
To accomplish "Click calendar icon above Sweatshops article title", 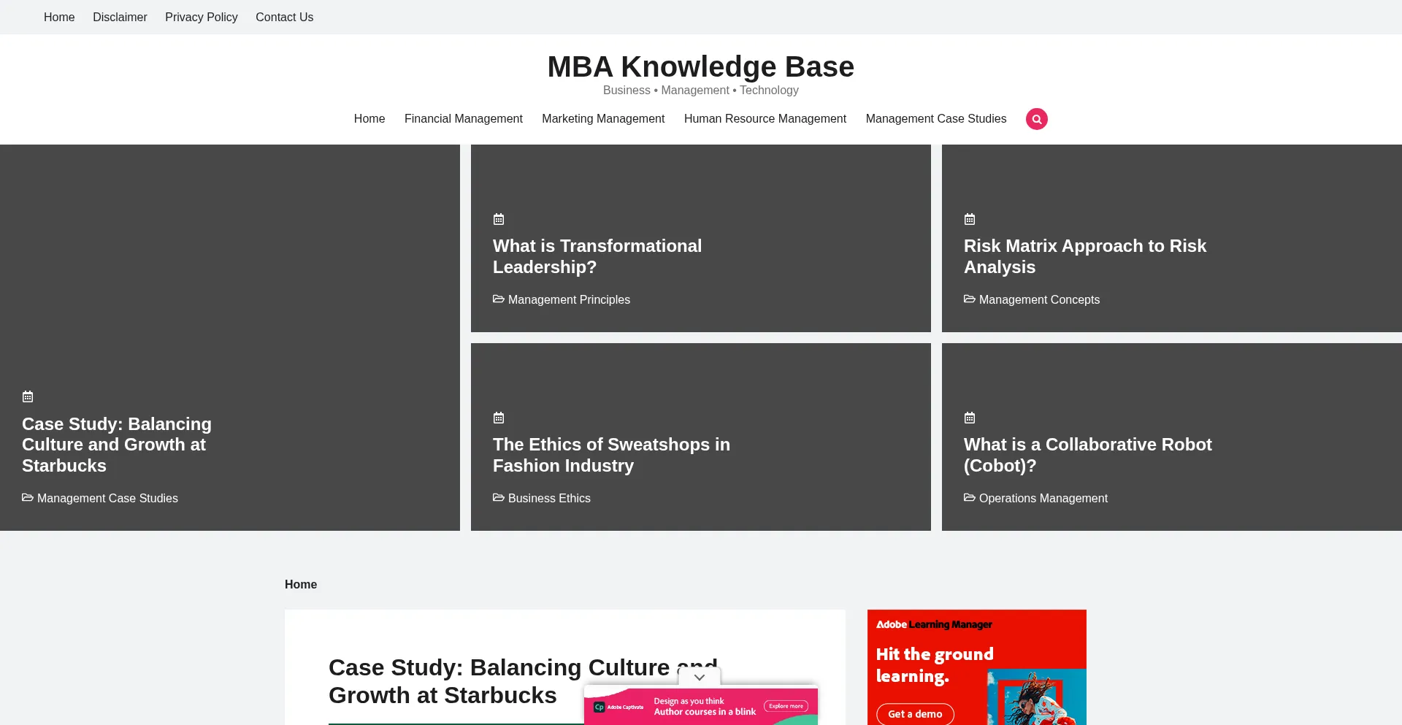I will point(499,418).
